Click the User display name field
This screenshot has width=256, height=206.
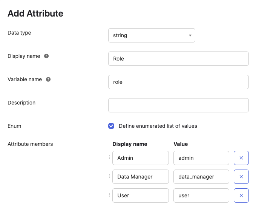point(140,195)
